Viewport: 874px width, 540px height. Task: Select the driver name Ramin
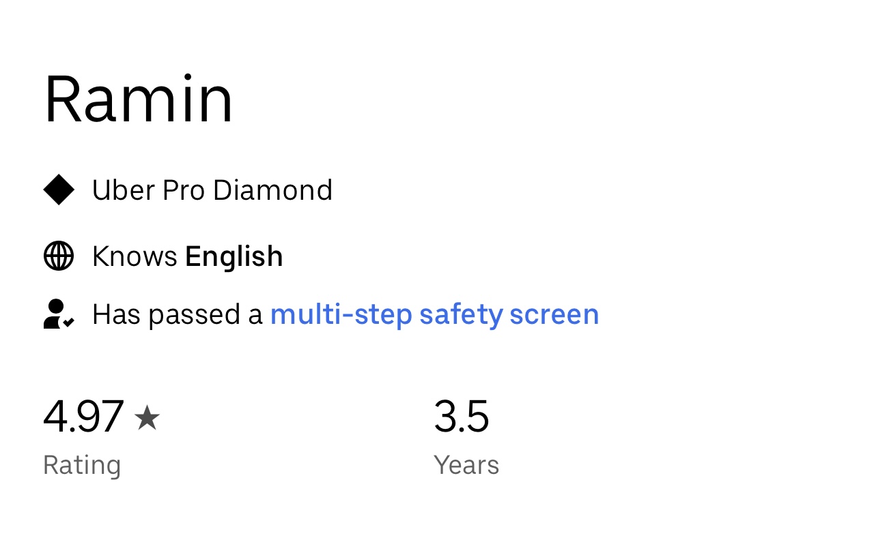139,100
